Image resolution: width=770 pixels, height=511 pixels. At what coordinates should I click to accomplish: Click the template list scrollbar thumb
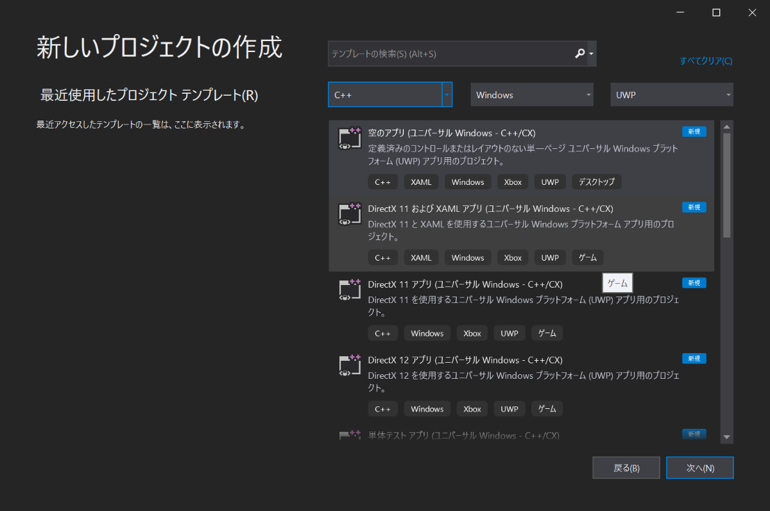[x=727, y=186]
